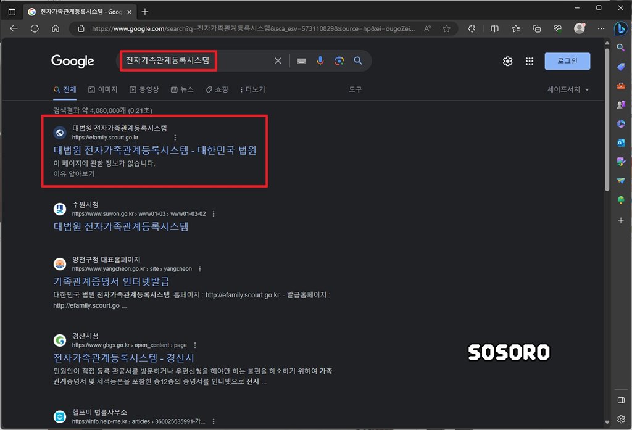Viewport: 632px width, 430px height.
Task: Toggle sidebar visibility icon near bottom
Action: coord(621,400)
